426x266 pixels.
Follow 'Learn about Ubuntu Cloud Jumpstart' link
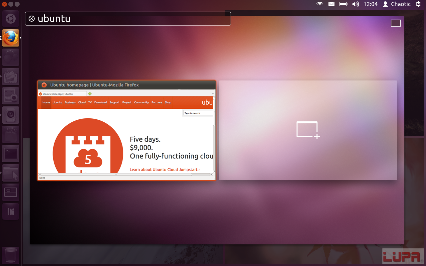click(165, 170)
